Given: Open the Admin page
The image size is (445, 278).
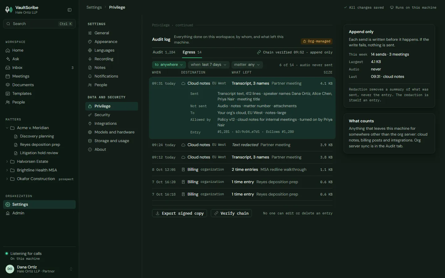Looking at the screenshot, I should coord(39,213).
